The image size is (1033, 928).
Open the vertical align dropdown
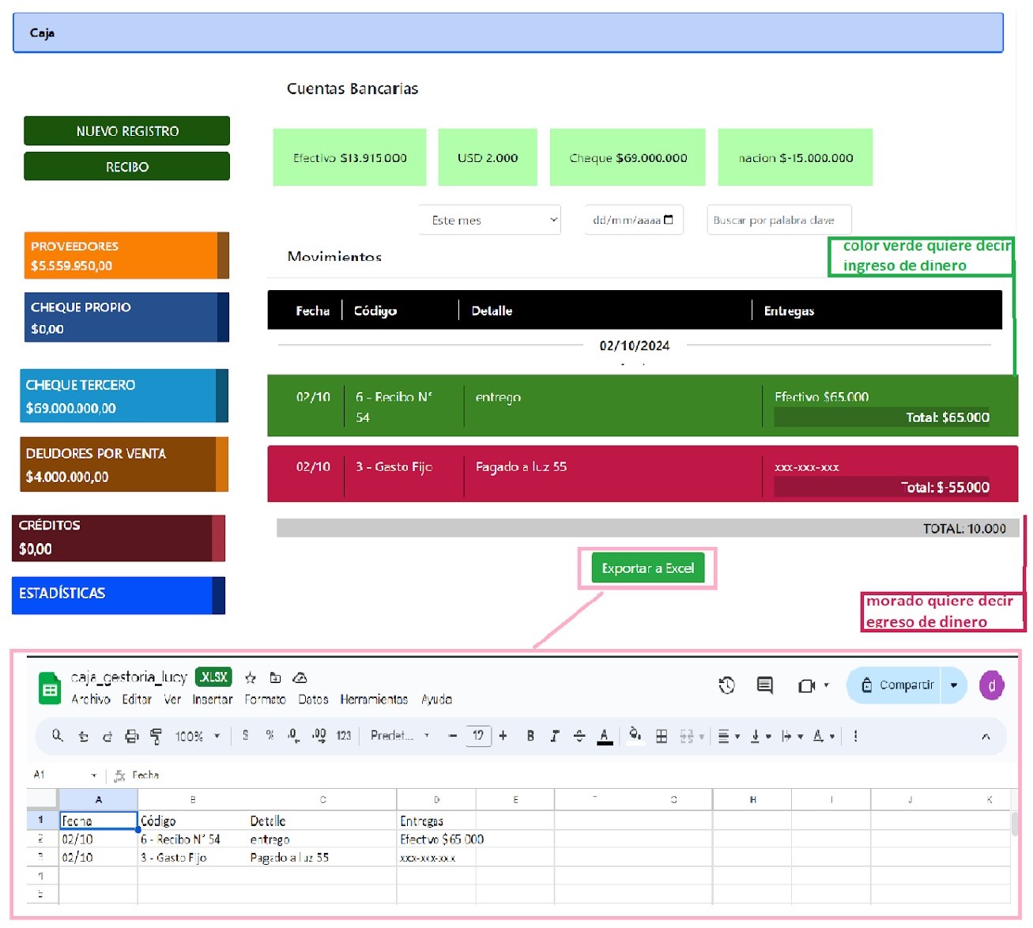tap(760, 736)
